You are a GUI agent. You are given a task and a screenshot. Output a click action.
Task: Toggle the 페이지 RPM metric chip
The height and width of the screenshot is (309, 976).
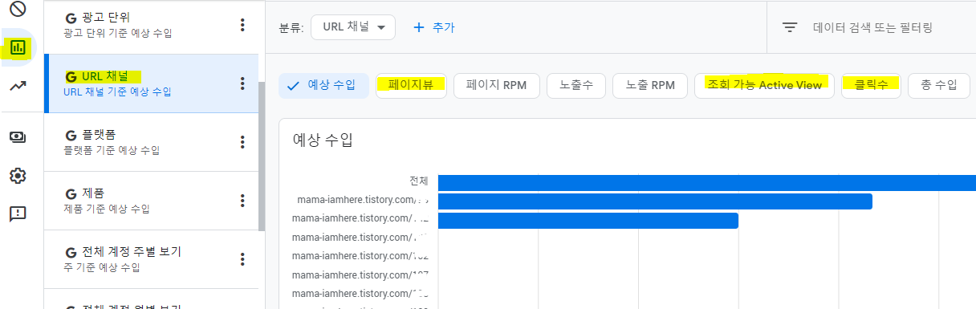496,86
